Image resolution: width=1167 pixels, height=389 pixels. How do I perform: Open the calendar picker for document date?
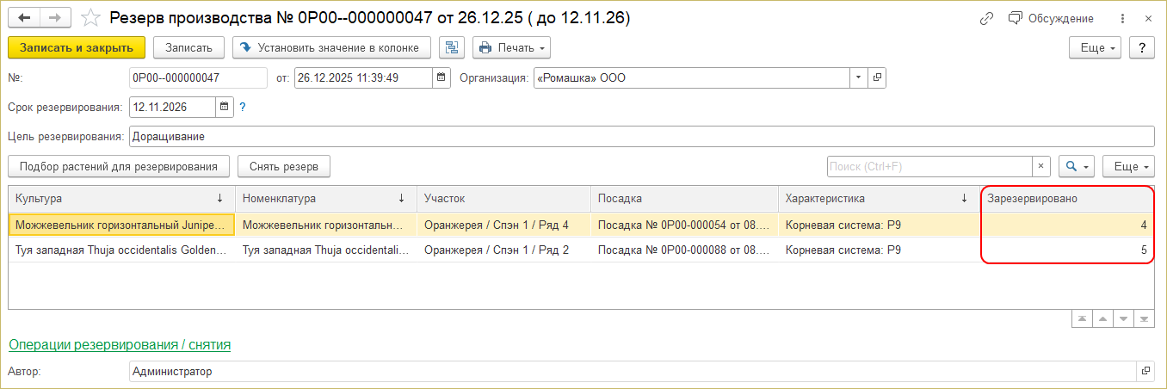tap(441, 77)
